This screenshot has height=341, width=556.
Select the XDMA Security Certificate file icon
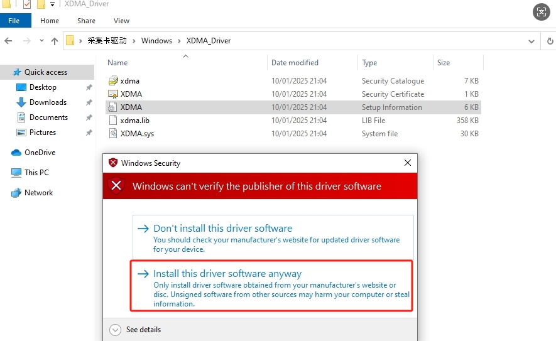pos(113,94)
